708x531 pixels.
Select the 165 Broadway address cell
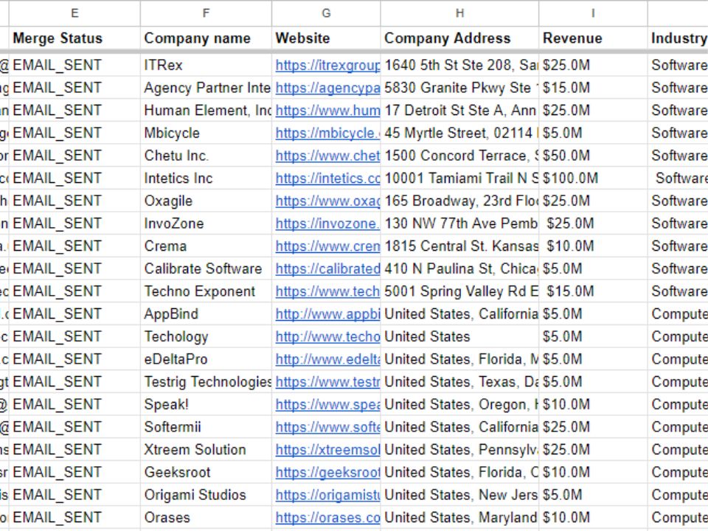pos(459,201)
